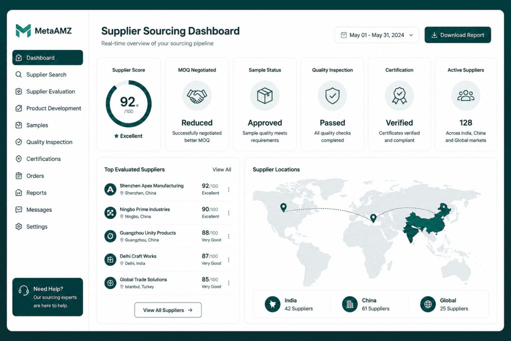This screenshot has height=341, width=511.
Task: Click the 42 Suppliers India count
Action: (298, 309)
